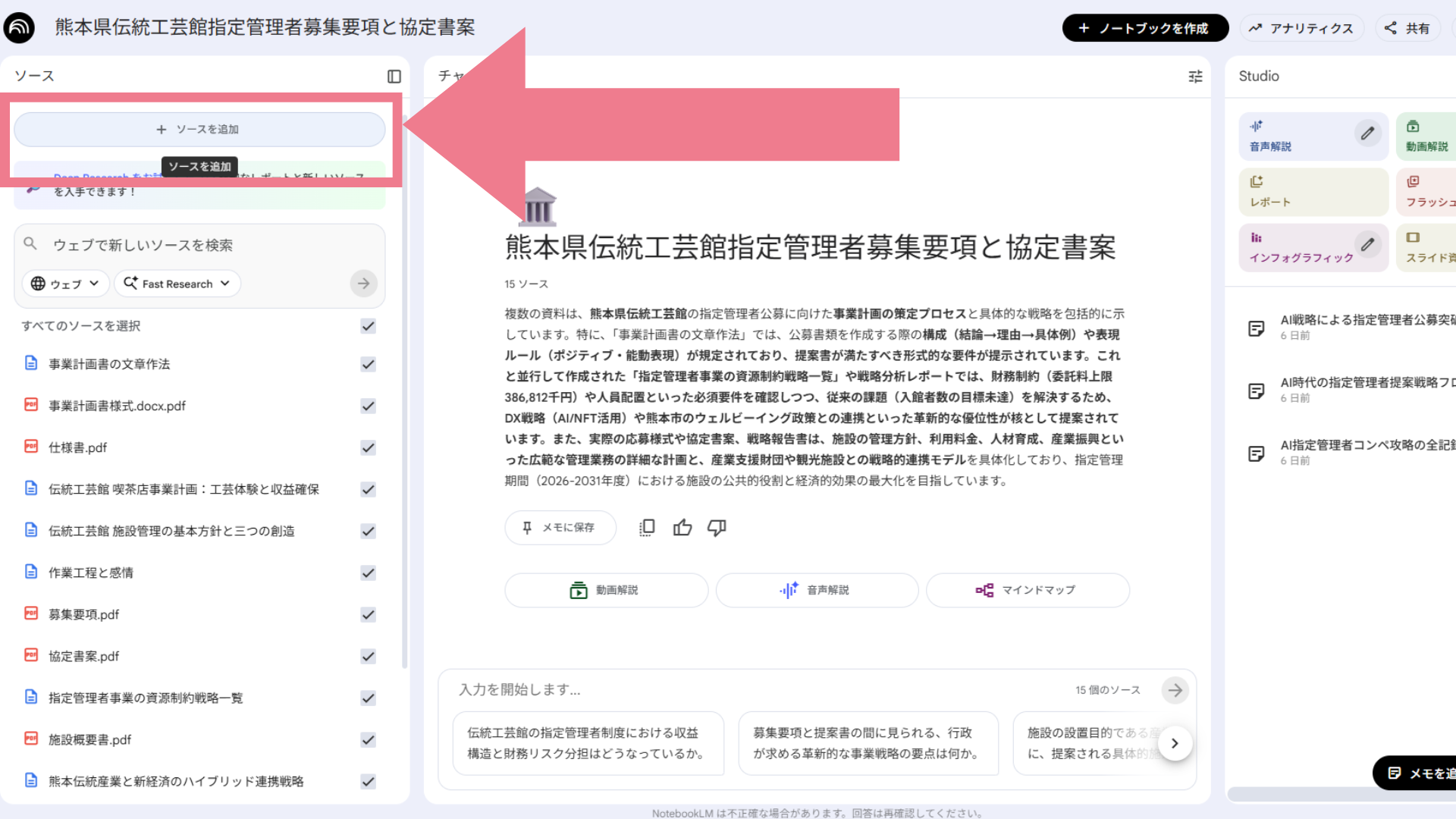Toggle checkbox for 募集要項.pdf

369,614
